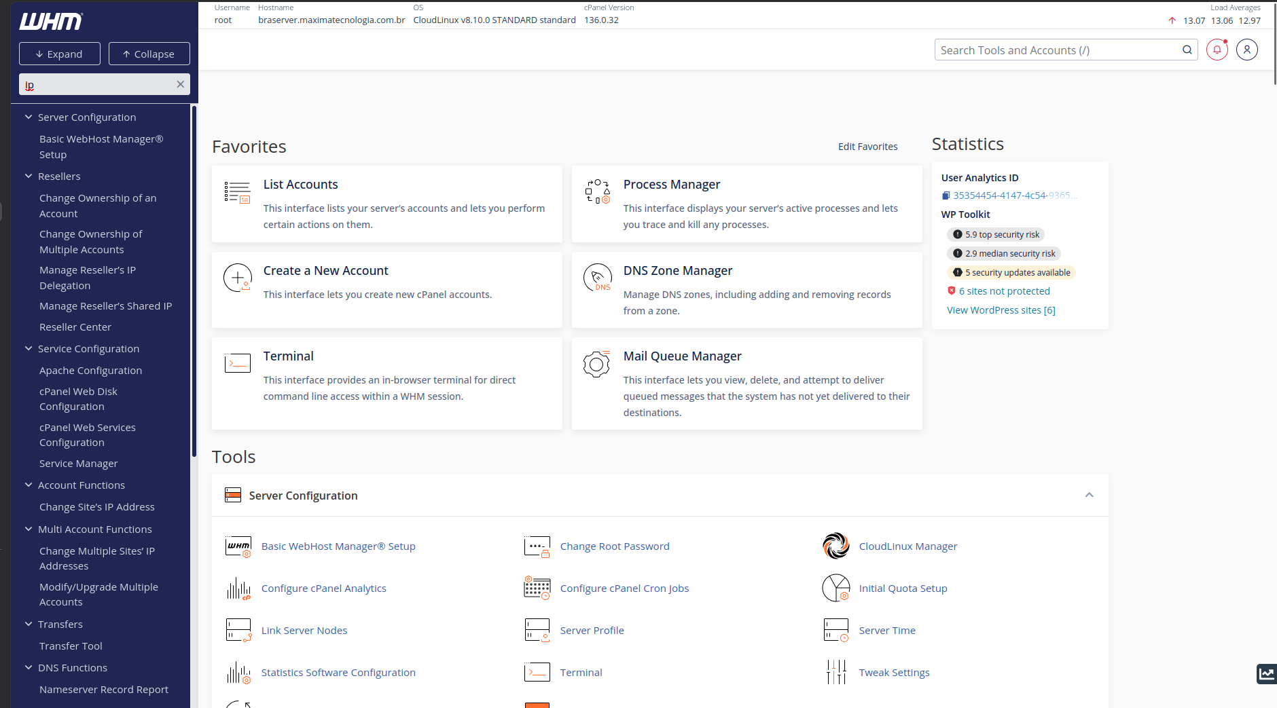Open the Tweak Settings link
The height and width of the screenshot is (708, 1277).
tap(894, 672)
